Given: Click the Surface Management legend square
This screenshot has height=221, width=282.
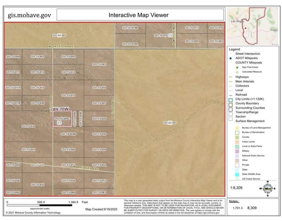Looking at the screenshot, I should [x=230, y=120].
